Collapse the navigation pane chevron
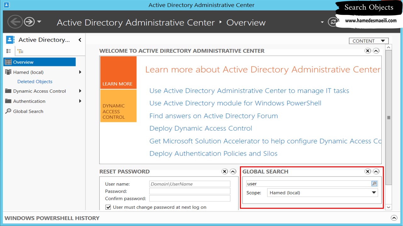403x226 pixels. pyautogui.click(x=80, y=40)
